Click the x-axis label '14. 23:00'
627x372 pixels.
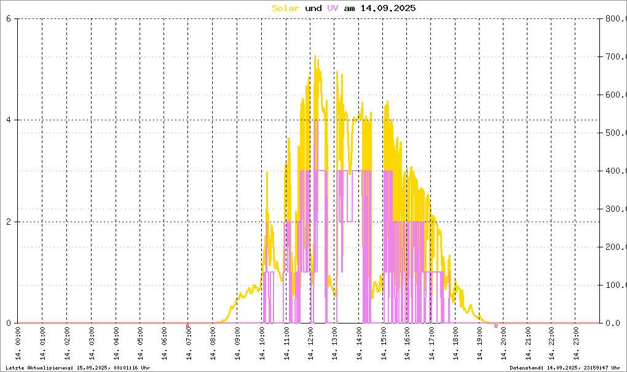[x=575, y=344]
